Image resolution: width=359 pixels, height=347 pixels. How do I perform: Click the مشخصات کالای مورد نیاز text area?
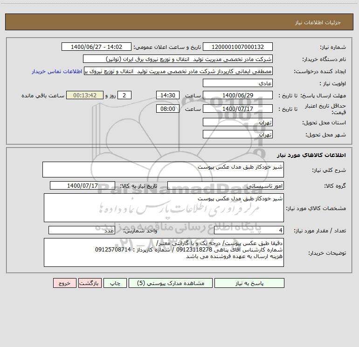click(x=164, y=208)
